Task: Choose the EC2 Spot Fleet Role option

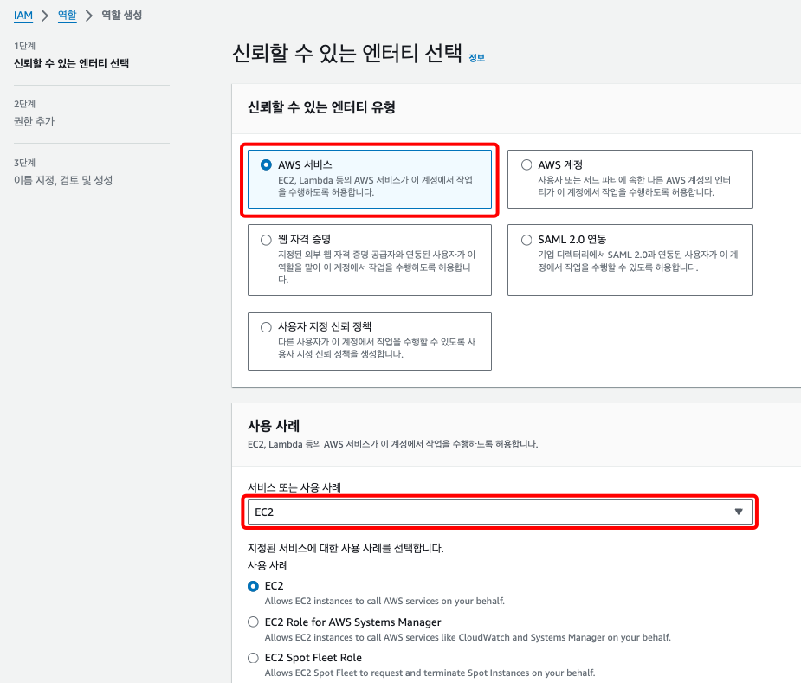Action: tap(253, 658)
